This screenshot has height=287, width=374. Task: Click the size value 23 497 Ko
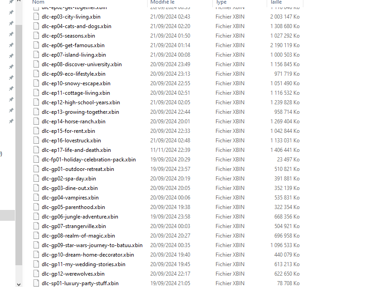point(288,160)
